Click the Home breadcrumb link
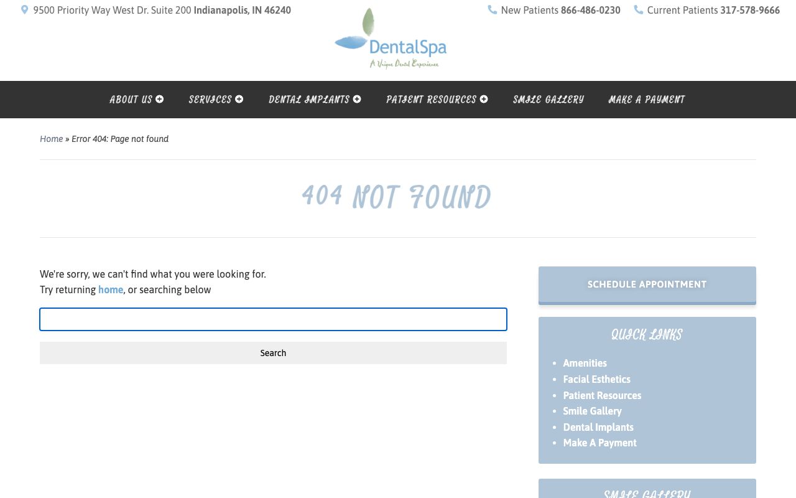Image resolution: width=796 pixels, height=498 pixels. point(52,139)
